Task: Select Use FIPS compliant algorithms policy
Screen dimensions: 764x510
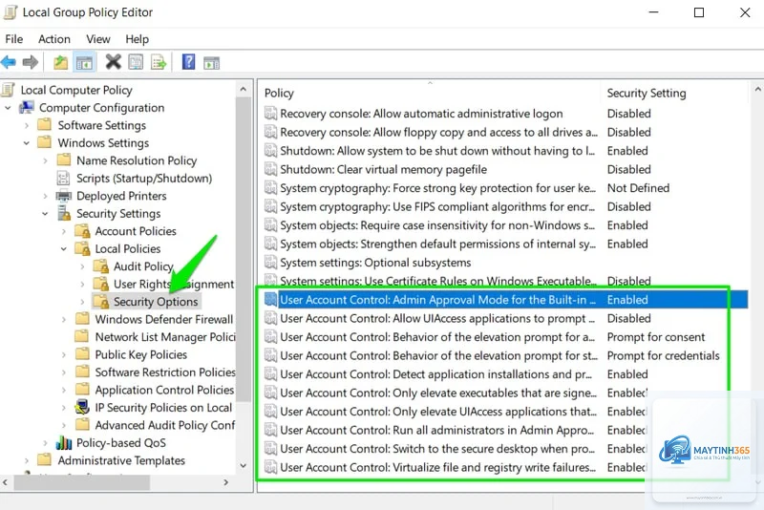Action: pos(437,206)
